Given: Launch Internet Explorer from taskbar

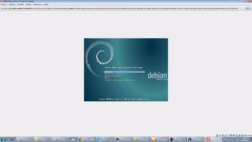Looking at the screenshot, I should coord(11,139).
